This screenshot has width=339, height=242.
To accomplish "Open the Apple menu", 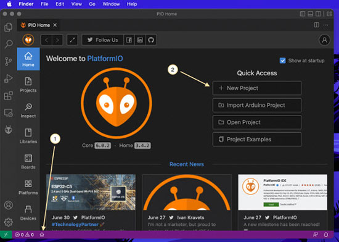I will [x=9, y=4].
